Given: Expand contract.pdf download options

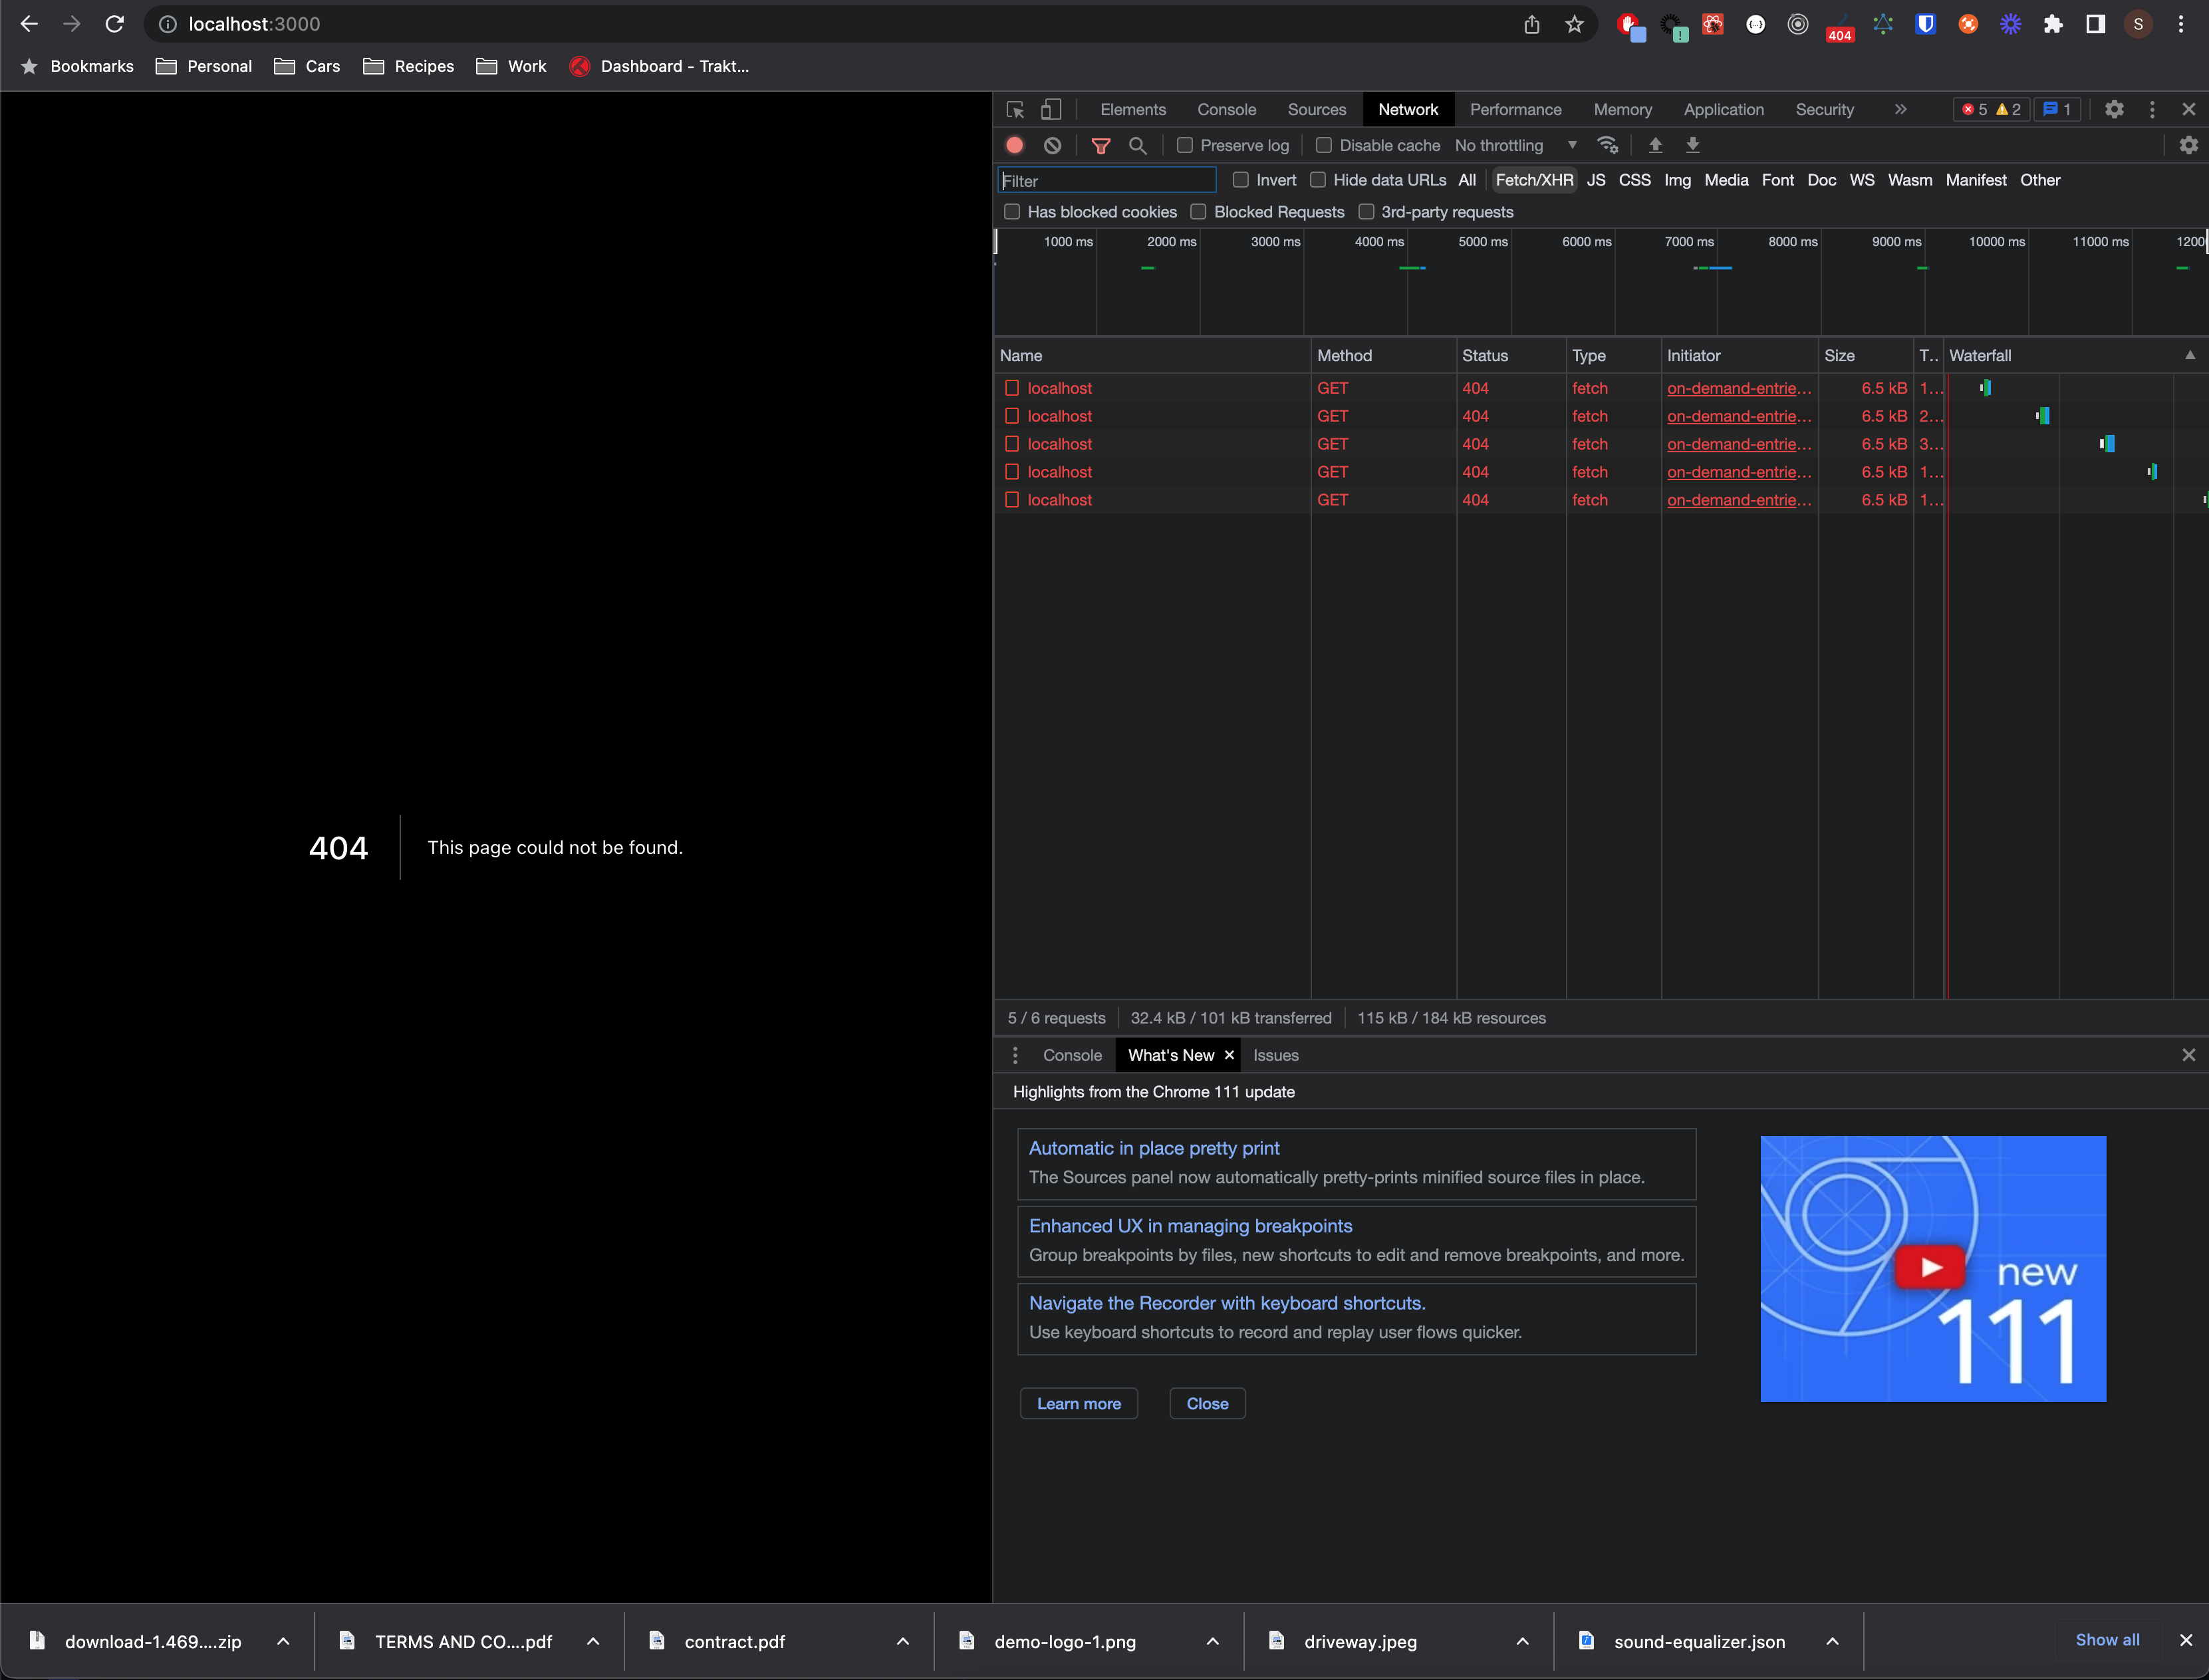Looking at the screenshot, I should [902, 1641].
